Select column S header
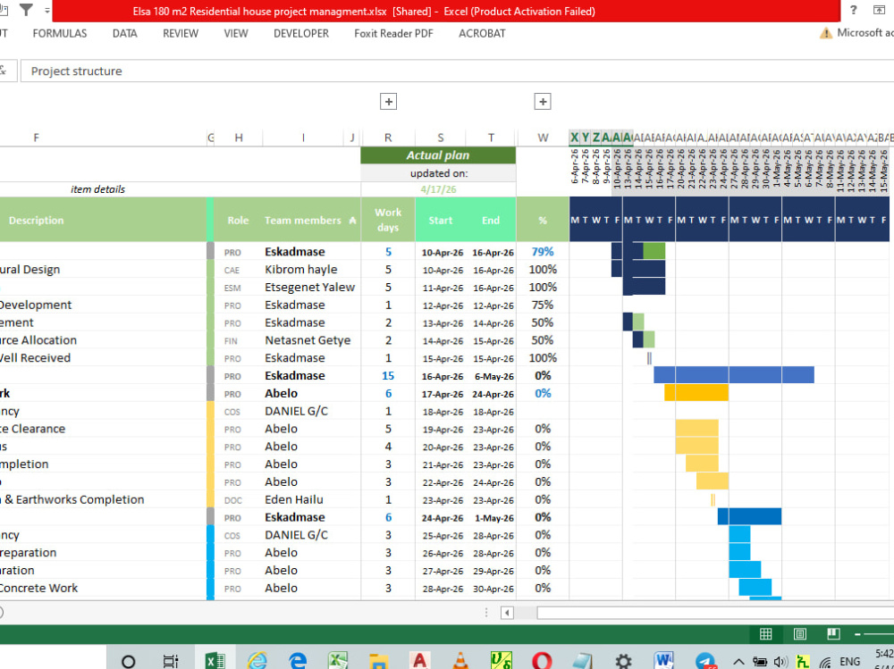This screenshot has width=894, height=669. (x=441, y=138)
